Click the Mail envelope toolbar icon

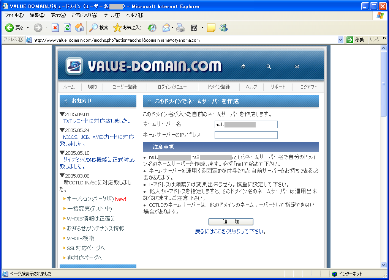pyautogui.click(x=166, y=28)
